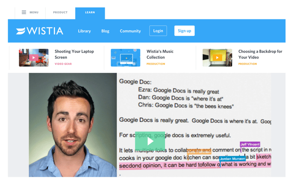Open the Community section
Screen dimensions: 290x182
point(130,31)
